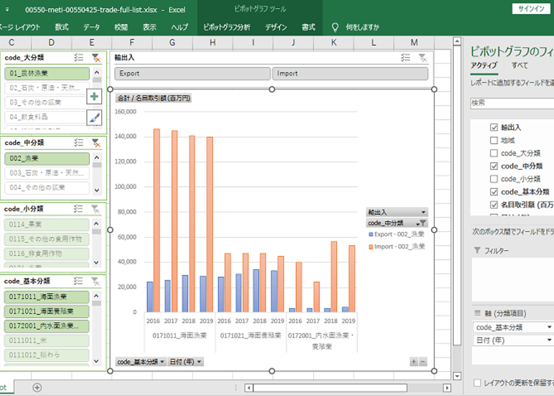554x396 pixels.
Task: Open ヘルプ ribbon tab
Action: tap(179, 27)
